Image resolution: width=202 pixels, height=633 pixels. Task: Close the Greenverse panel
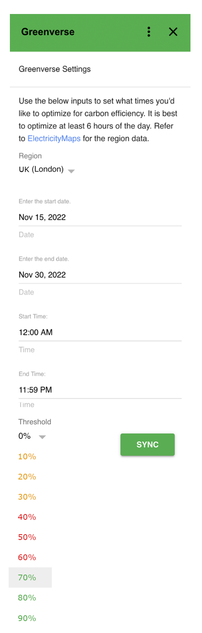tap(173, 32)
